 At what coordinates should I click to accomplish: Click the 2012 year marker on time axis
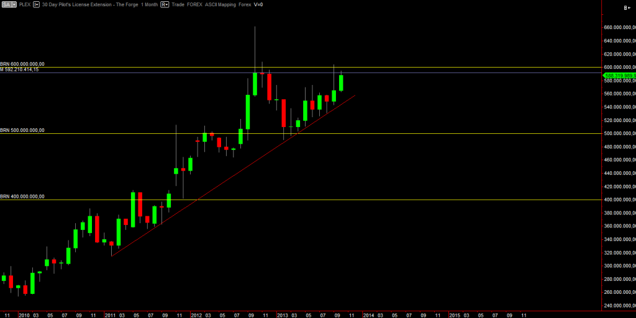click(197, 315)
